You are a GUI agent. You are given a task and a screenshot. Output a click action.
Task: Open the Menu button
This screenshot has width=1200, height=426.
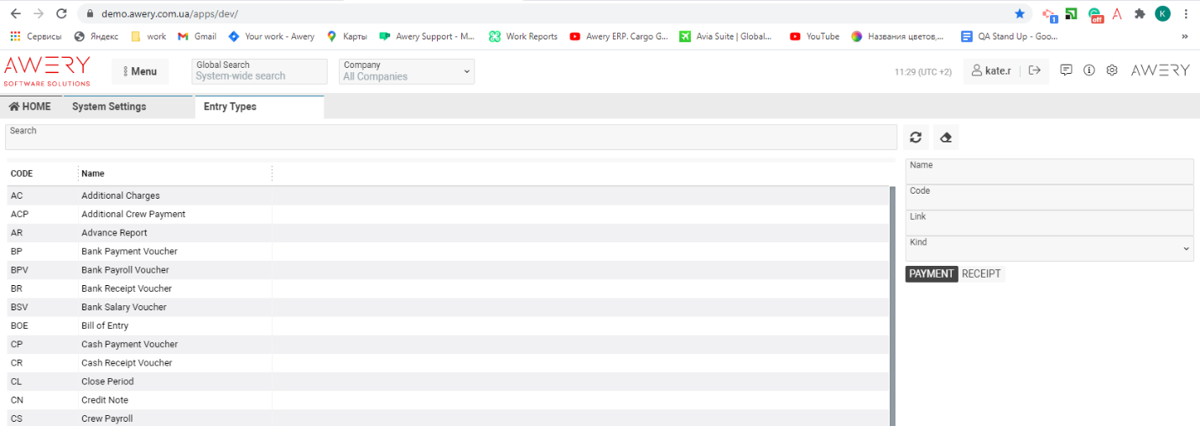[x=140, y=71]
